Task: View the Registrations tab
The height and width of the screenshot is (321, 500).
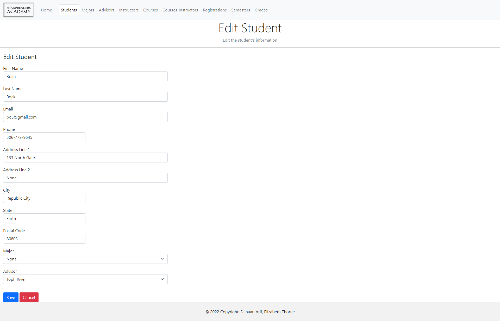Action: point(215,10)
